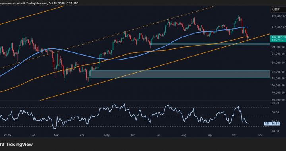Click the 78,000.00 price axis label
The image size is (286, 151).
(278, 78)
